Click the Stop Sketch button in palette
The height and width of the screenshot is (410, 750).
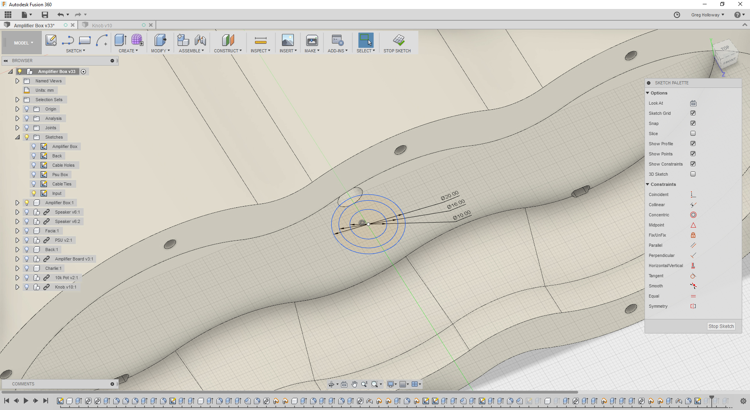coord(721,326)
